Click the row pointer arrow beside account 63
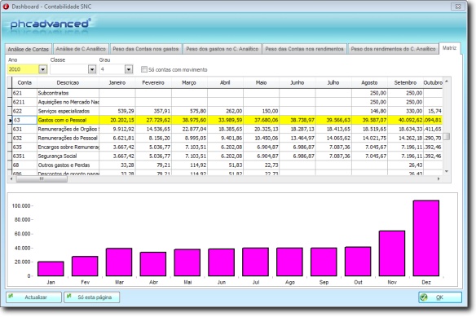The image size is (476, 317). [11, 121]
